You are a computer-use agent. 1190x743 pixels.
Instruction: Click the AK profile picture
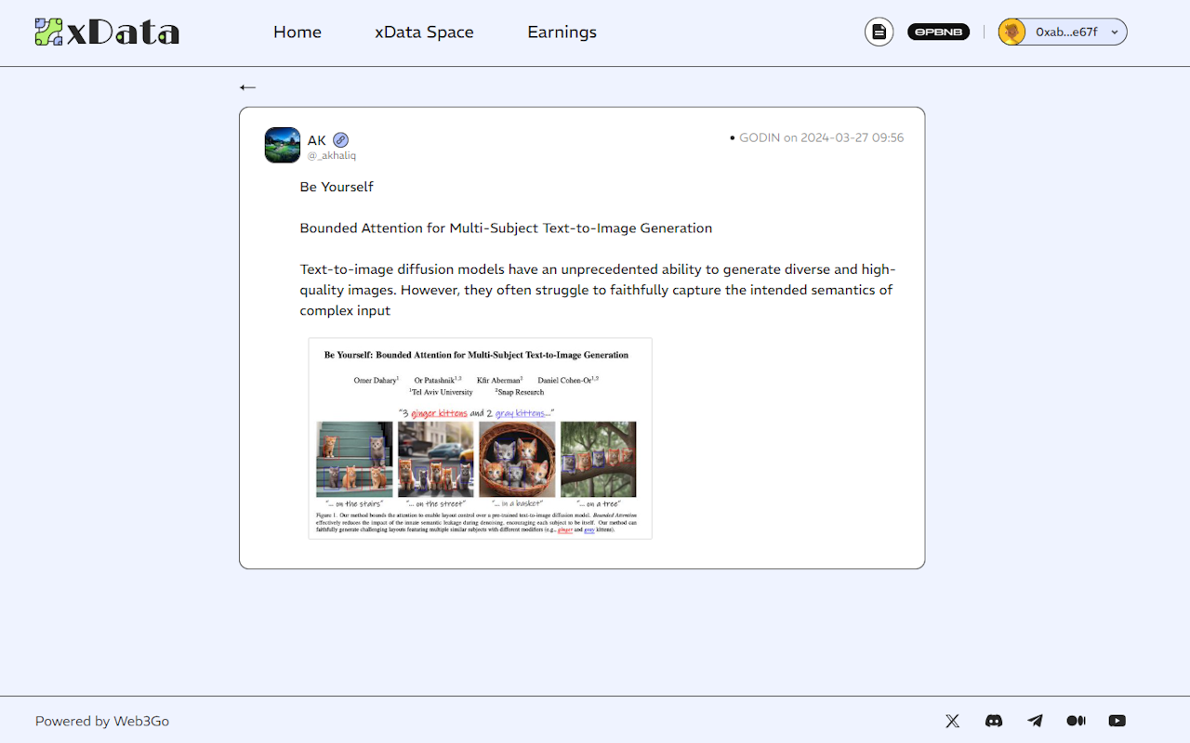pyautogui.click(x=282, y=145)
